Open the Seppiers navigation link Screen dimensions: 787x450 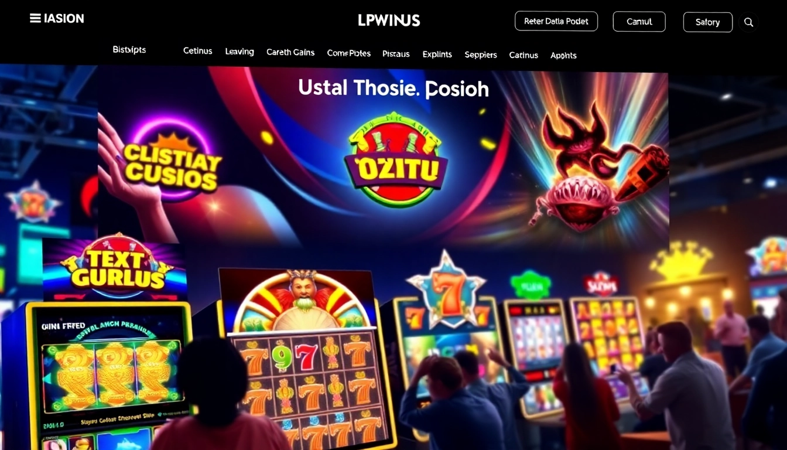pos(481,55)
